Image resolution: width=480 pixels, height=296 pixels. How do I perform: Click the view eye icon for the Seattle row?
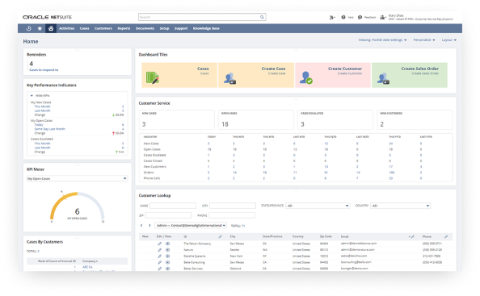(x=168, y=250)
